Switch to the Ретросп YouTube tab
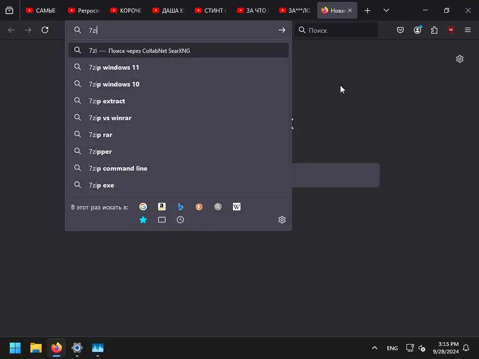Viewport: 479px width, 359px height. pyautogui.click(x=83, y=10)
